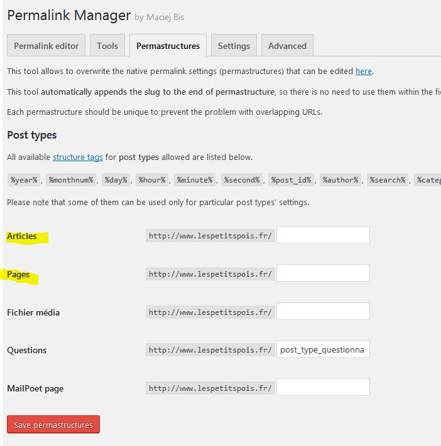Focus the MailPoet page permastructure input
Image resolution: width=441 pixels, height=446 pixels.
(323, 388)
